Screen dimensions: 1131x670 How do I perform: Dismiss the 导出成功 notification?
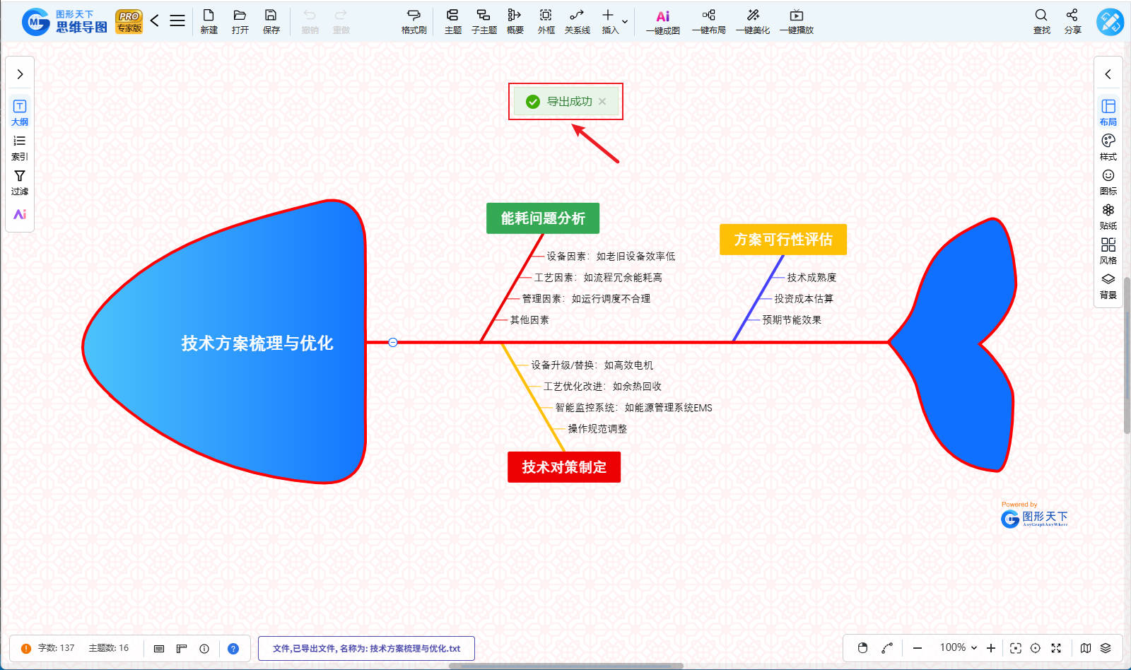pyautogui.click(x=602, y=102)
